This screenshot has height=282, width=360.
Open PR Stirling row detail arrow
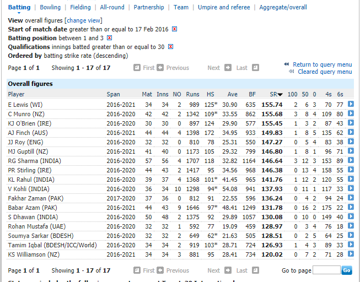[x=351, y=170]
